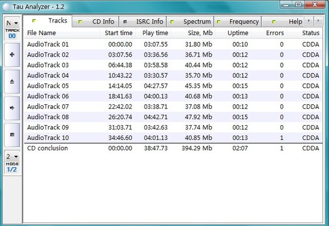Screen dimensions: 329x226
Task: Click size 37.08 Mb cell
Action: pyautogui.click(x=198, y=106)
